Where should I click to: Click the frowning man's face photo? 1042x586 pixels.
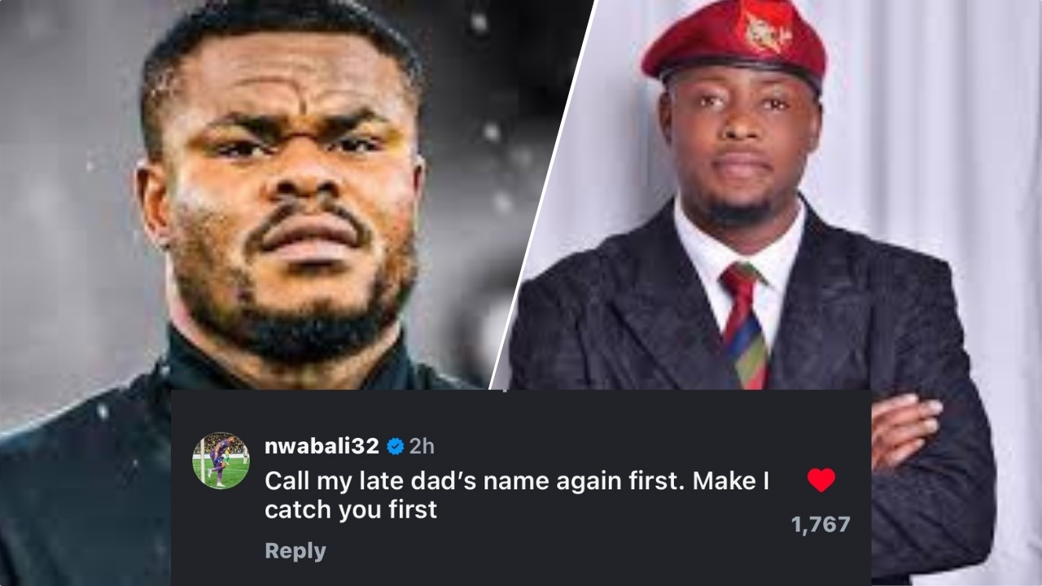point(285,187)
